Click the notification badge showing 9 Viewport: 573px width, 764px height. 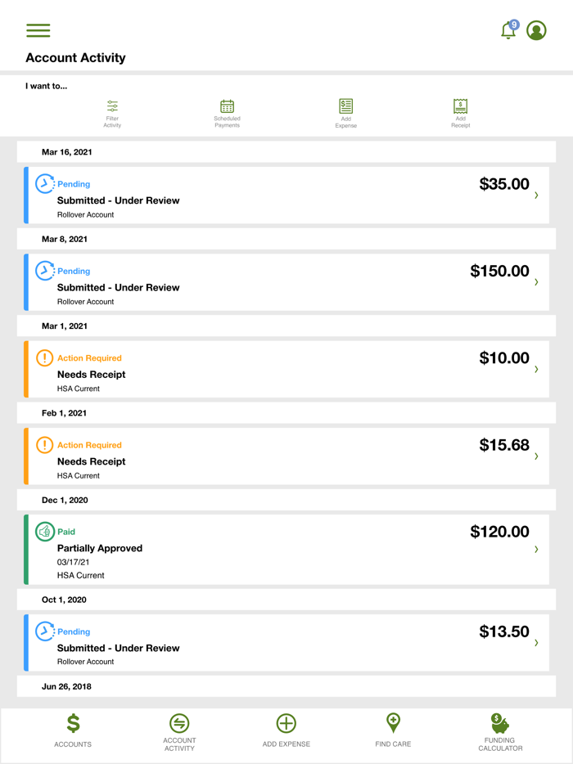point(515,23)
